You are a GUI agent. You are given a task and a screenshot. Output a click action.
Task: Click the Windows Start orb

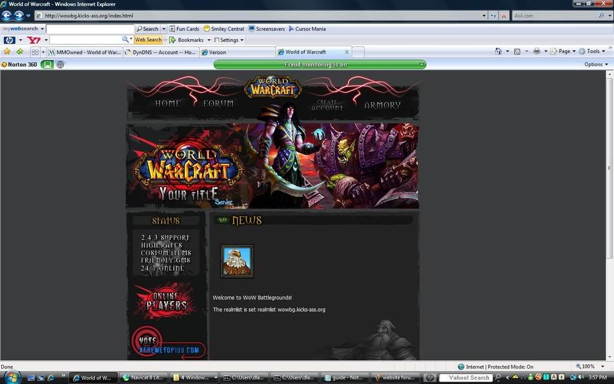[x=12, y=377]
